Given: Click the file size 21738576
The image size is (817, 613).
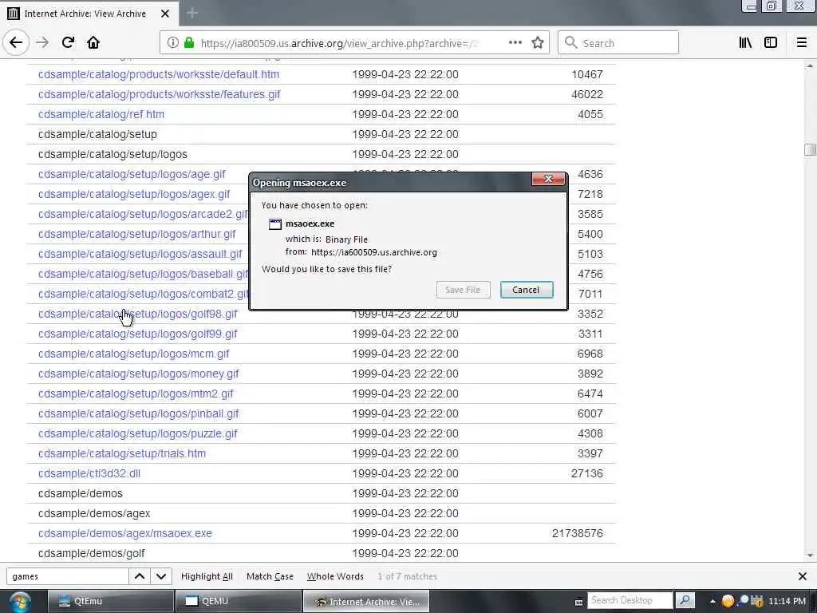Looking at the screenshot, I should tap(578, 533).
